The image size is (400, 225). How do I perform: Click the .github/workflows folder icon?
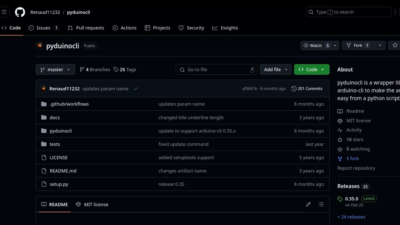tap(44, 104)
